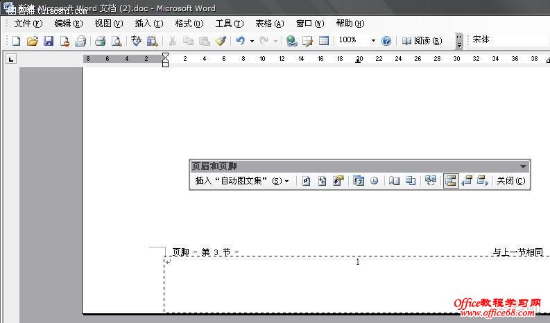The image size is (550, 323).
Task: Click 关闭(C) on header footer toolbar
Action: [x=510, y=181]
